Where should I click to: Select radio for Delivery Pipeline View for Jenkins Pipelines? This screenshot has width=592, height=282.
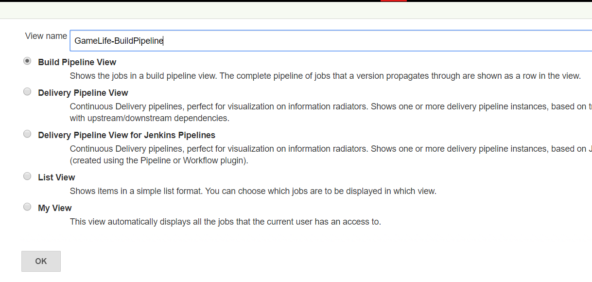27,134
